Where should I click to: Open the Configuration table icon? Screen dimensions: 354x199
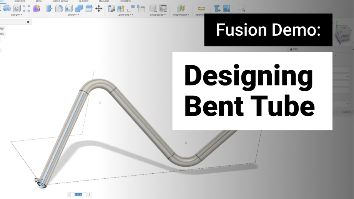pyautogui.click(x=163, y=8)
